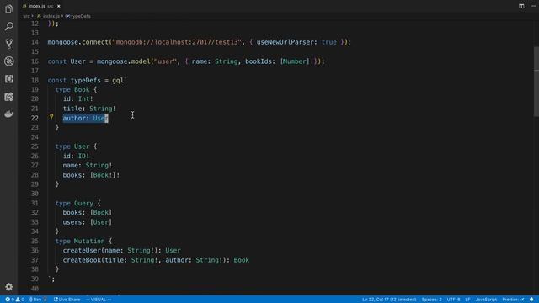
Task: Click 'users: [User]' on line 33
Action: tap(88, 222)
